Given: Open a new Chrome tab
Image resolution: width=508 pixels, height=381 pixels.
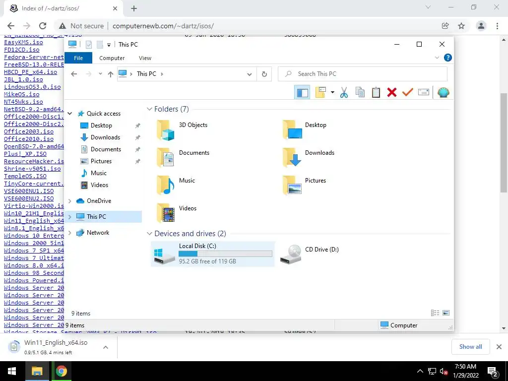Looking at the screenshot, I should [x=134, y=8].
